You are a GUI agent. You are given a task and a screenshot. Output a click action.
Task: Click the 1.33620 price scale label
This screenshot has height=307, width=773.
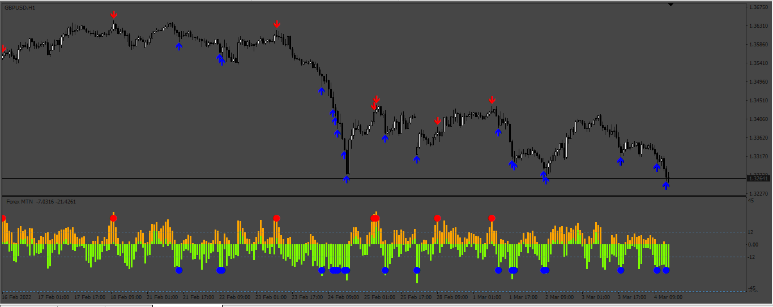pos(758,138)
